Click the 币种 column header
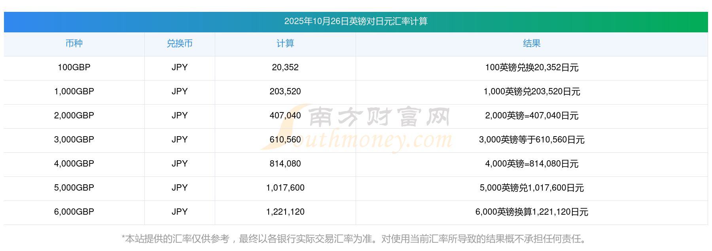This screenshot has width=712, height=251. (74, 43)
